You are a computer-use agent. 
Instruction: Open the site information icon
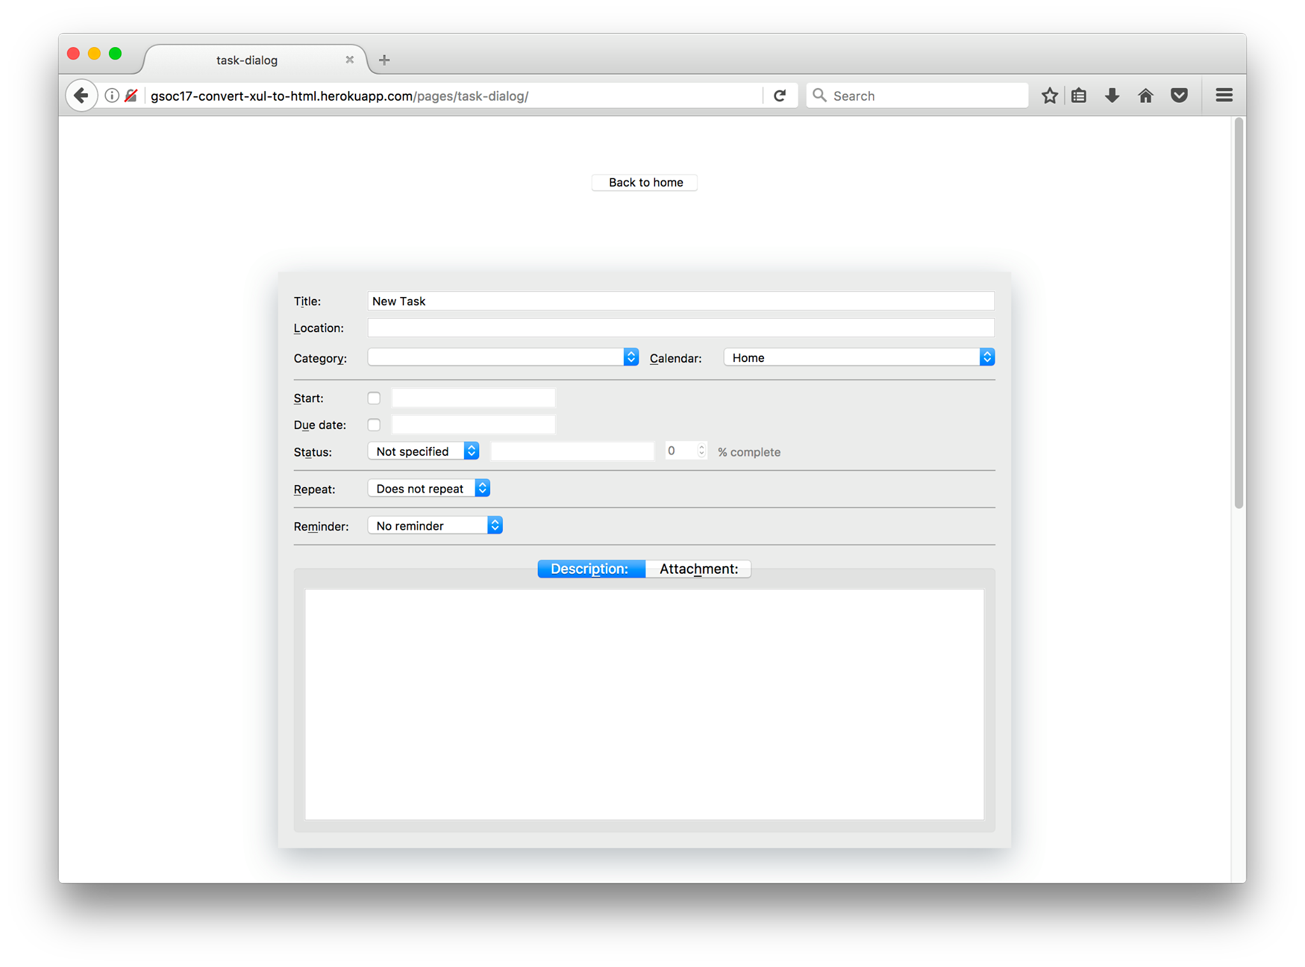[x=112, y=96]
